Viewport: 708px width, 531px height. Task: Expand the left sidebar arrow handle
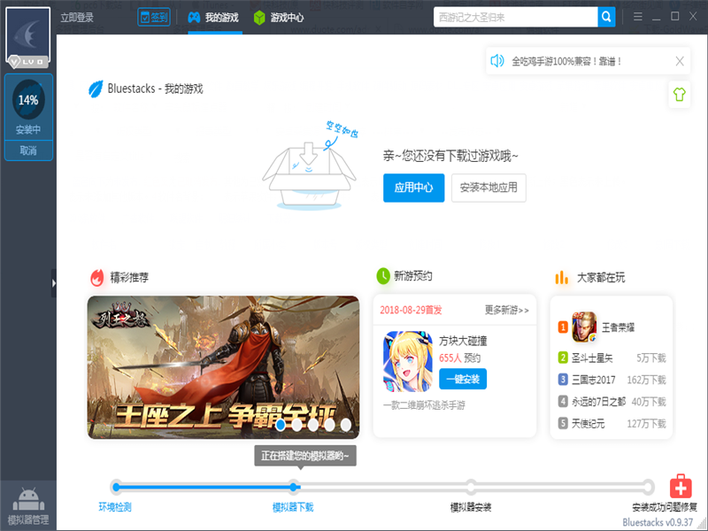click(x=54, y=283)
